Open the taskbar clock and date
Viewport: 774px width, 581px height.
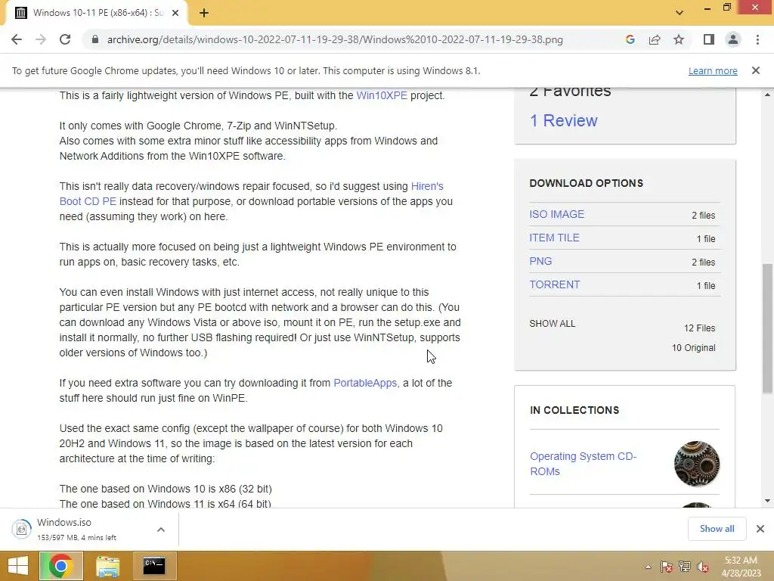(741, 567)
